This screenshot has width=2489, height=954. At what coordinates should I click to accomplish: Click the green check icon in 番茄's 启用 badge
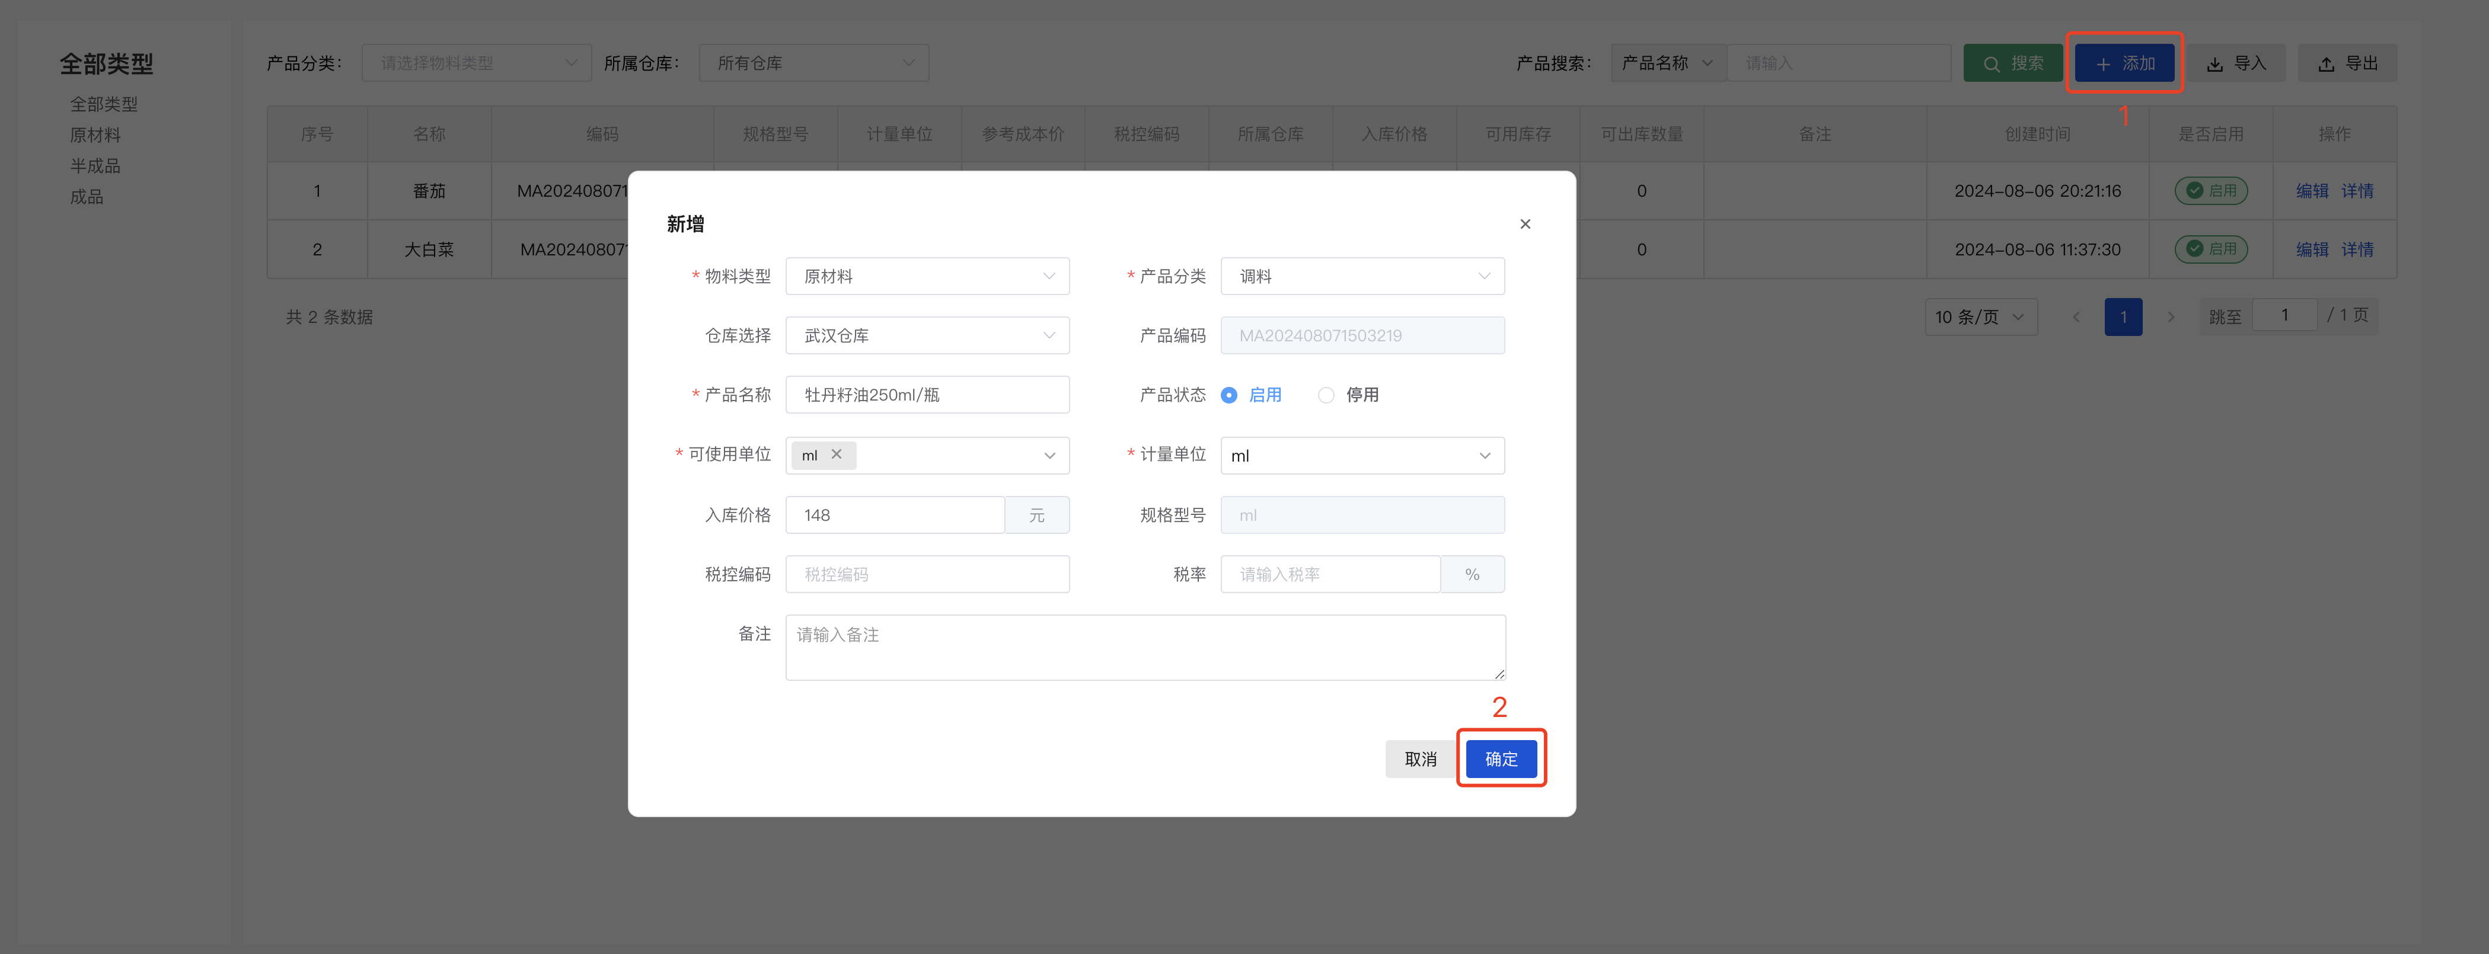[x=2196, y=190]
